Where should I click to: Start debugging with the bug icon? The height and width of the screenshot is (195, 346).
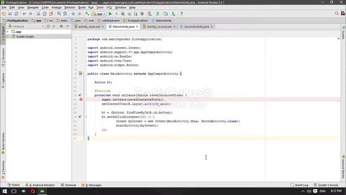tap(123, 14)
